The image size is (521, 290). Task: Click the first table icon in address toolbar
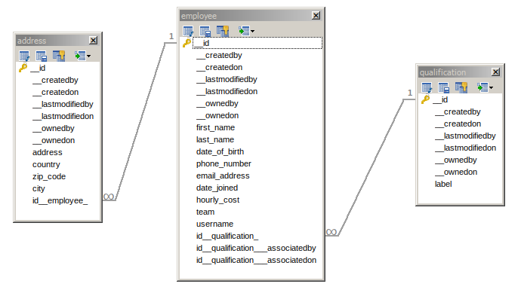click(x=24, y=56)
